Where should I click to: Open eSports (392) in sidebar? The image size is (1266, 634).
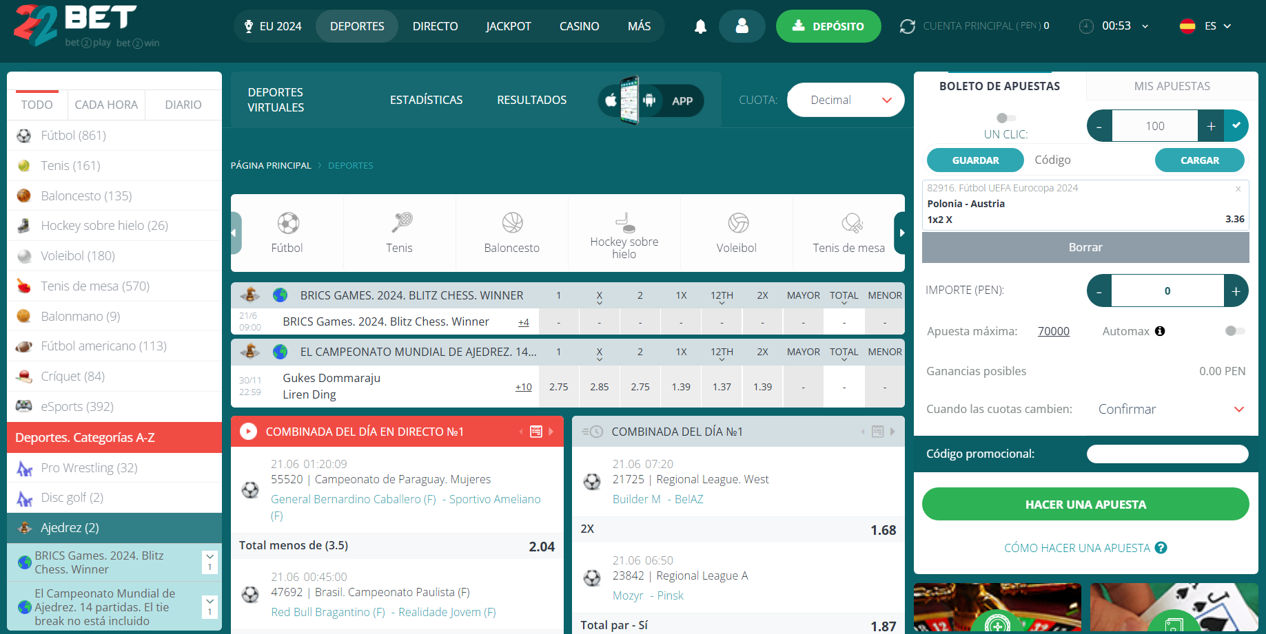pyautogui.click(x=114, y=407)
